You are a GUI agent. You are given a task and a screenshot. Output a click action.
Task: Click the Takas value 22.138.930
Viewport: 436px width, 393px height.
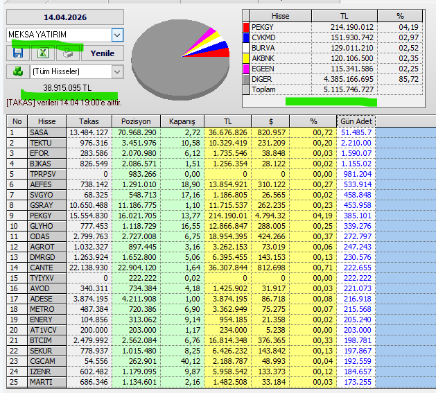pyautogui.click(x=89, y=268)
